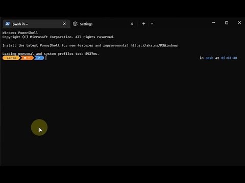Close the terminal window

(x=239, y=23)
